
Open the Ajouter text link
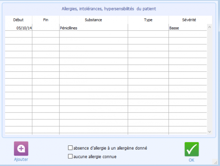pos(21,159)
